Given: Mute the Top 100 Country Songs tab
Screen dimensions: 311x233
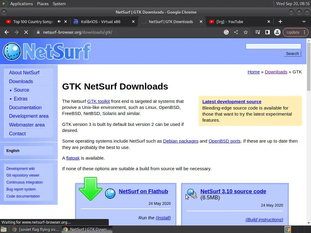Looking at the screenshot, I should [x=59, y=22].
